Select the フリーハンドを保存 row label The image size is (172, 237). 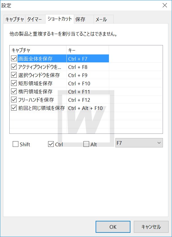36,100
